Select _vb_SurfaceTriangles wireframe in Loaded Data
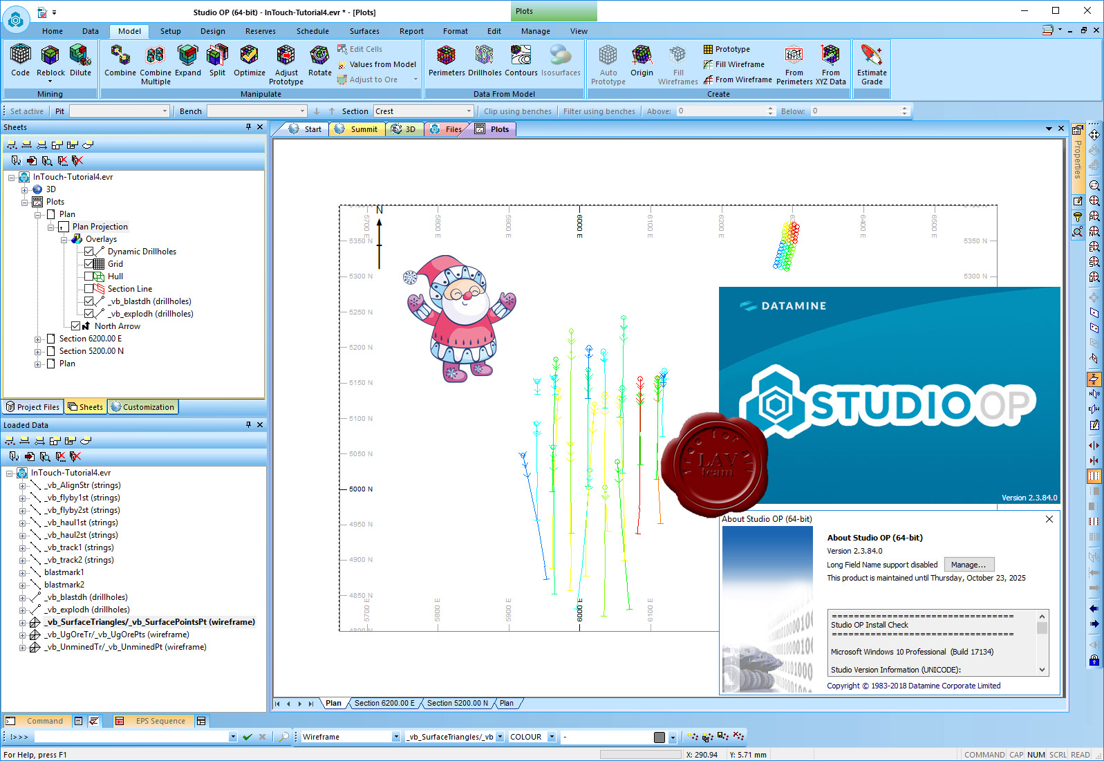Viewport: 1104px width, 761px height. tap(149, 622)
